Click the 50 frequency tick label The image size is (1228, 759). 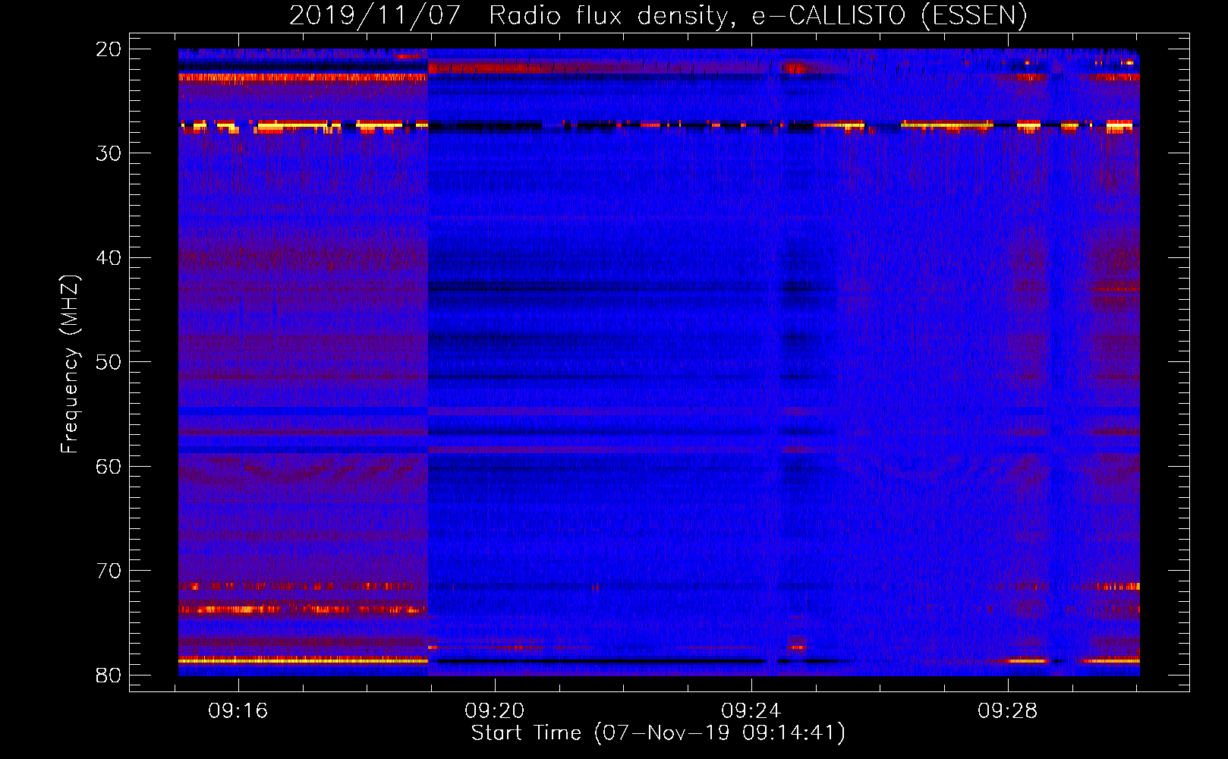click(x=109, y=362)
